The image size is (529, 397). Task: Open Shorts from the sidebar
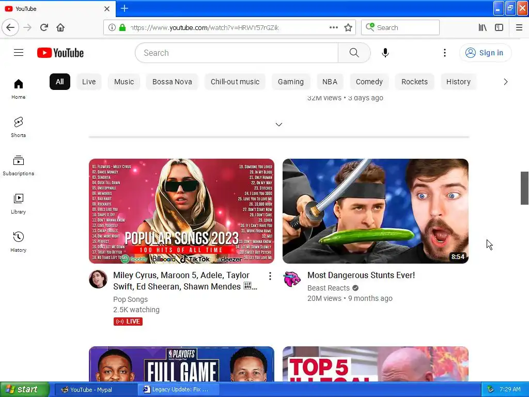18,127
